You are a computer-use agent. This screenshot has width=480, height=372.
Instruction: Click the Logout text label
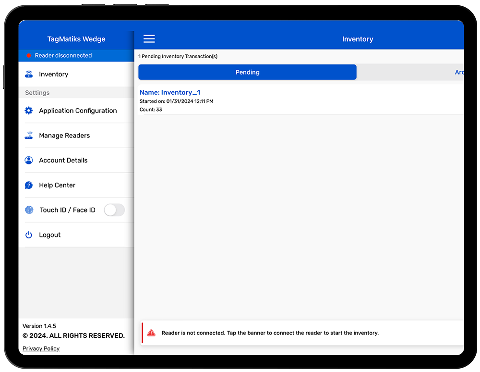50,235
